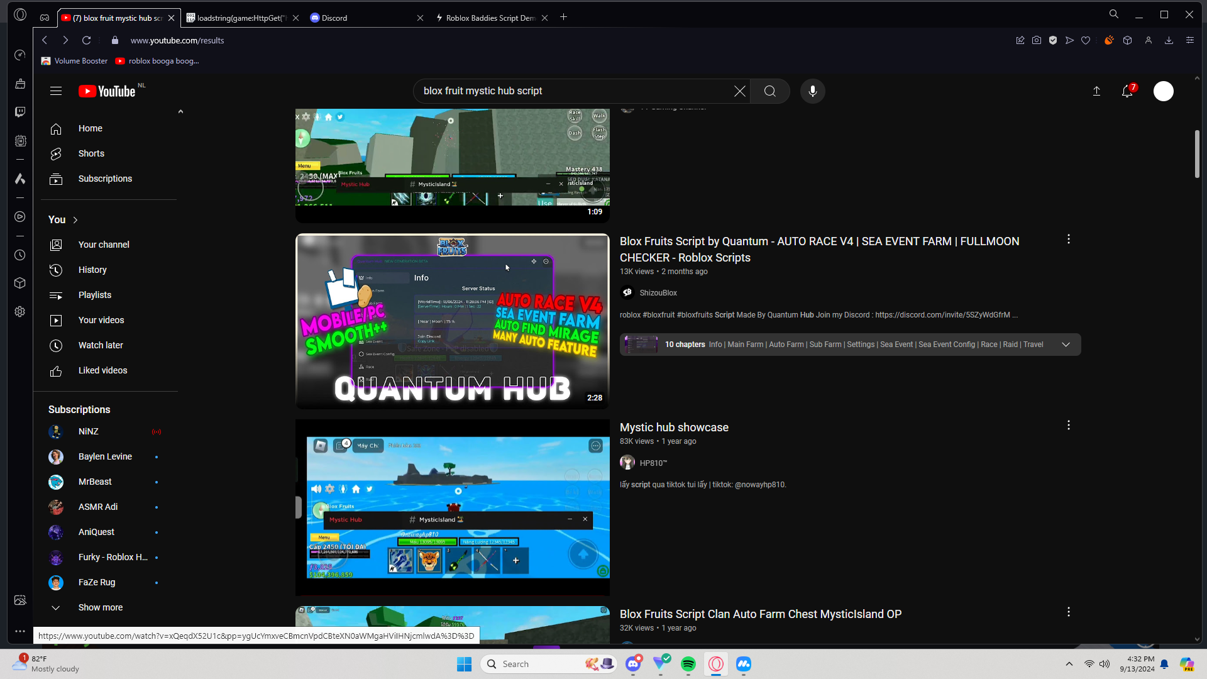Open Playlists in the sidebar
This screenshot has height=679, width=1207.
(x=109, y=295)
